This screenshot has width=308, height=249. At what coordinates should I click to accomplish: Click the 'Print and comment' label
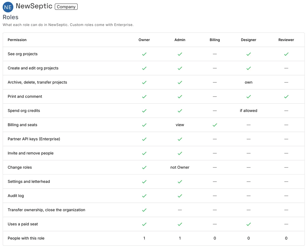coord(25,96)
